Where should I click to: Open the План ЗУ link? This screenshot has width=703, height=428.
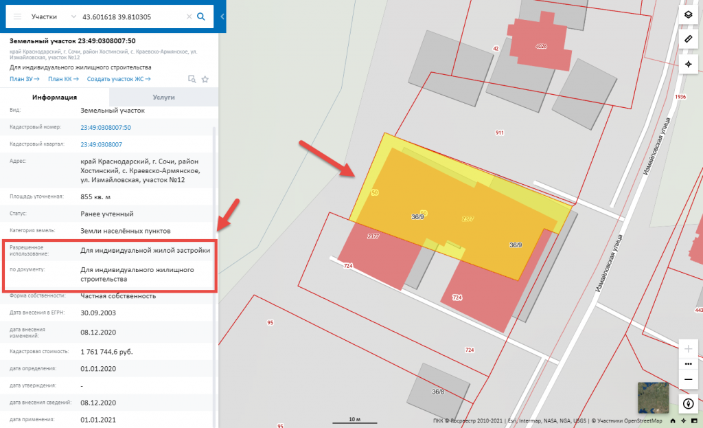click(24, 79)
